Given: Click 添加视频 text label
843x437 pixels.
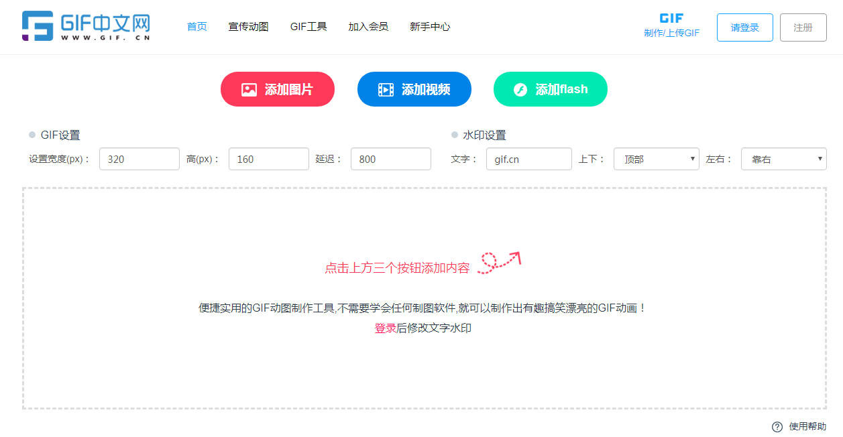Looking at the screenshot, I should [426, 89].
